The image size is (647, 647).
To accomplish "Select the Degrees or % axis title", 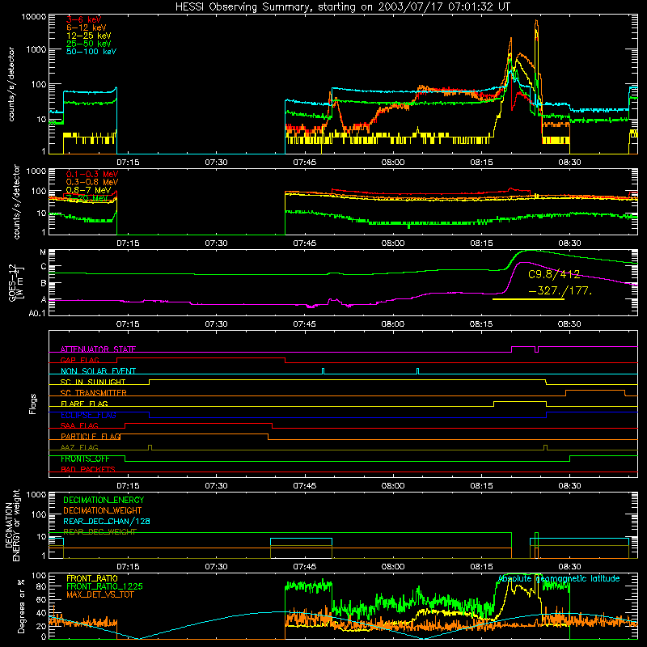I will click(x=21, y=606).
